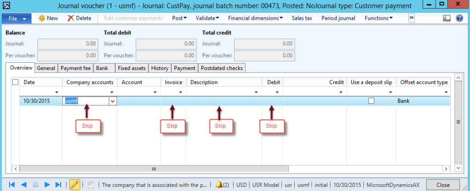This screenshot has width=470, height=191.
Task: Open the File menu dropdown
Action: (x=17, y=18)
